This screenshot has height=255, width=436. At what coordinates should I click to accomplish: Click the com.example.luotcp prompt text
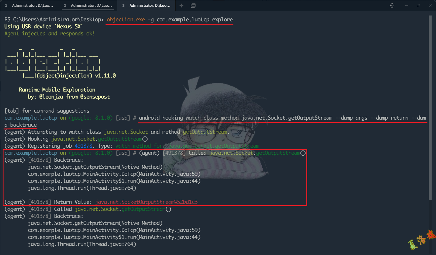point(31,118)
